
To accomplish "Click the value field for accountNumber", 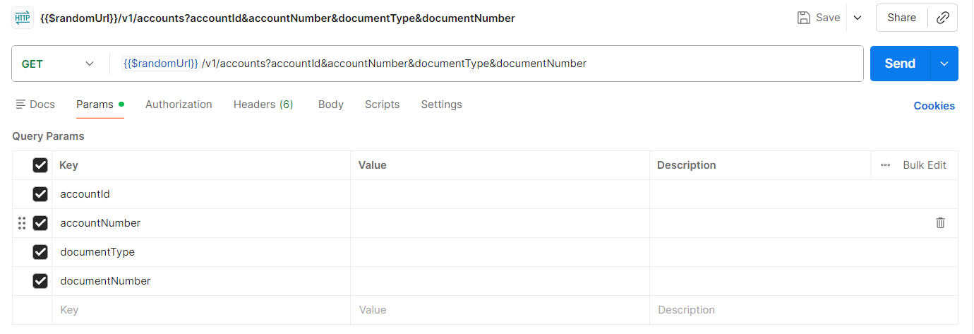I will pos(500,223).
